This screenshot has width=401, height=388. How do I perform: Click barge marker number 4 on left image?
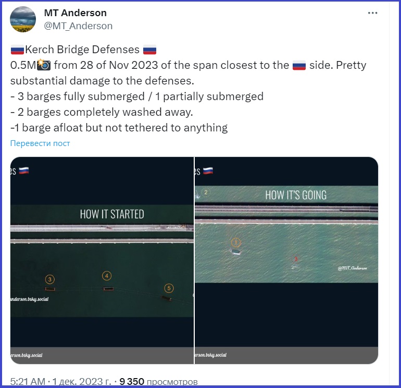click(x=107, y=276)
